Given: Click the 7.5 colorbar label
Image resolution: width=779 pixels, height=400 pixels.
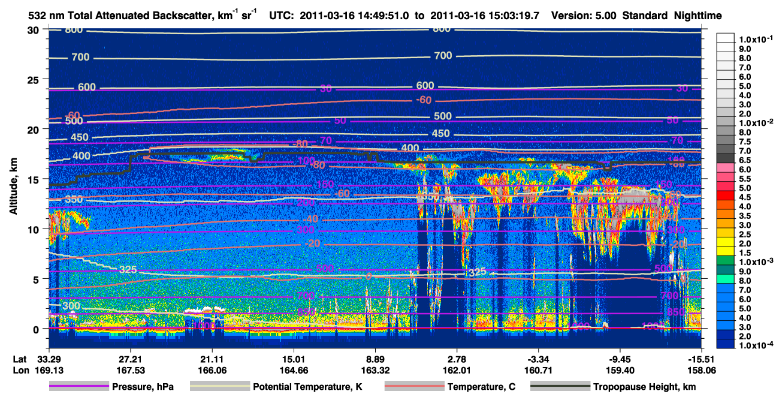Looking at the screenshot, I should coord(744,142).
